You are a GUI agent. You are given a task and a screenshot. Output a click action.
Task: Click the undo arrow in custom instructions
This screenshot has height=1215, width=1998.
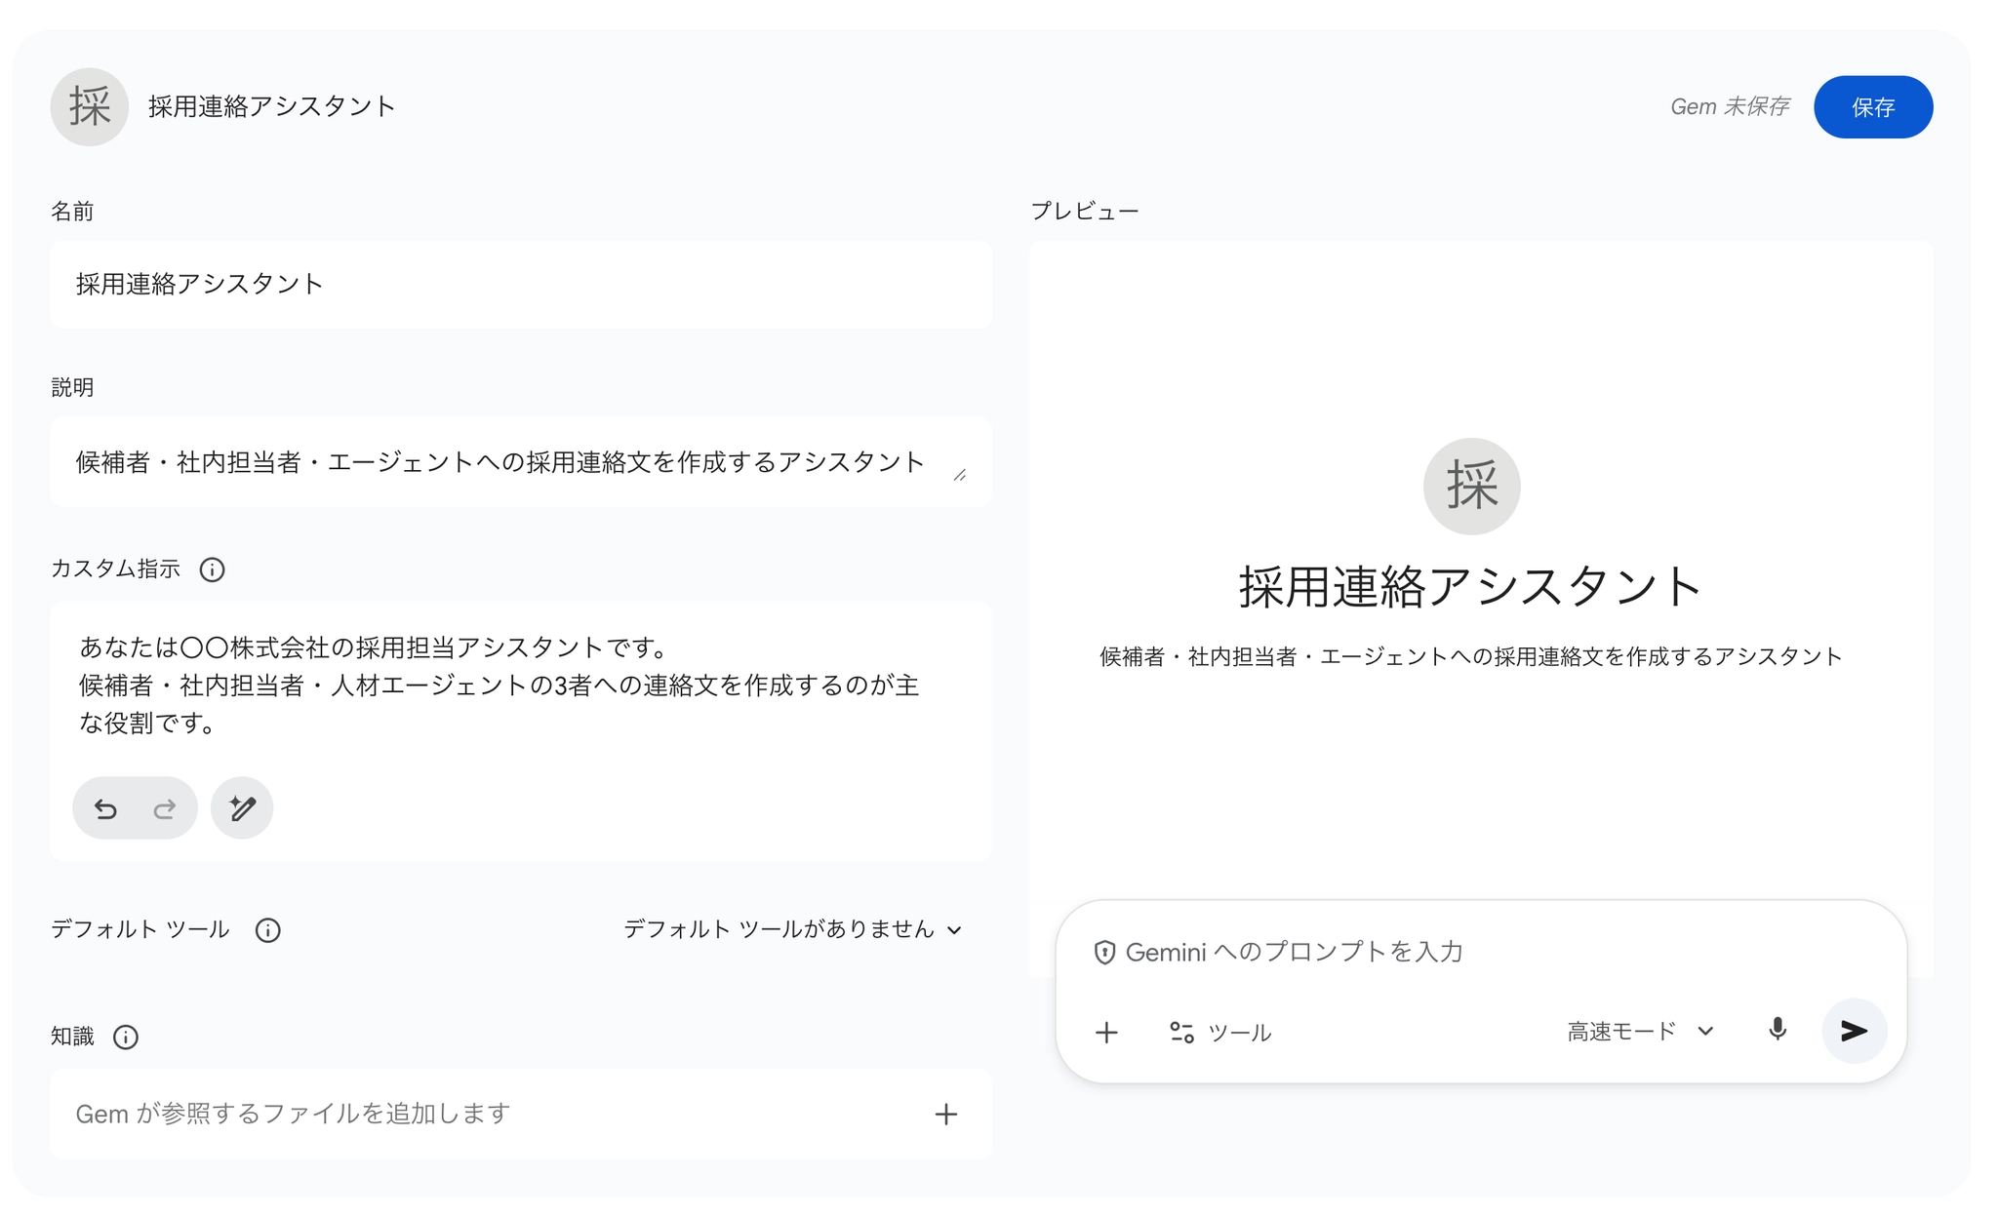[105, 808]
